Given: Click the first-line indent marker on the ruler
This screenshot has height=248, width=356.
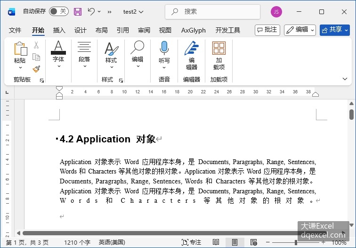Looking at the screenshot, I should coord(59,89).
